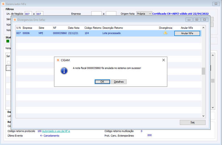Click the Data Nota column header
The image size is (222, 145).
tap(75, 28)
